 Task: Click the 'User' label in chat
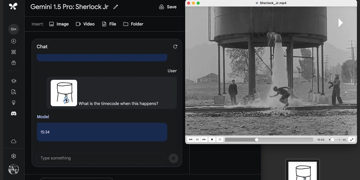[x=172, y=71]
